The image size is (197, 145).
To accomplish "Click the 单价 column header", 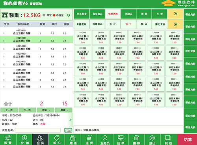I will [x=54, y=24].
